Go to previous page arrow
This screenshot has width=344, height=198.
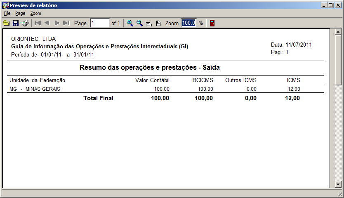[47, 23]
